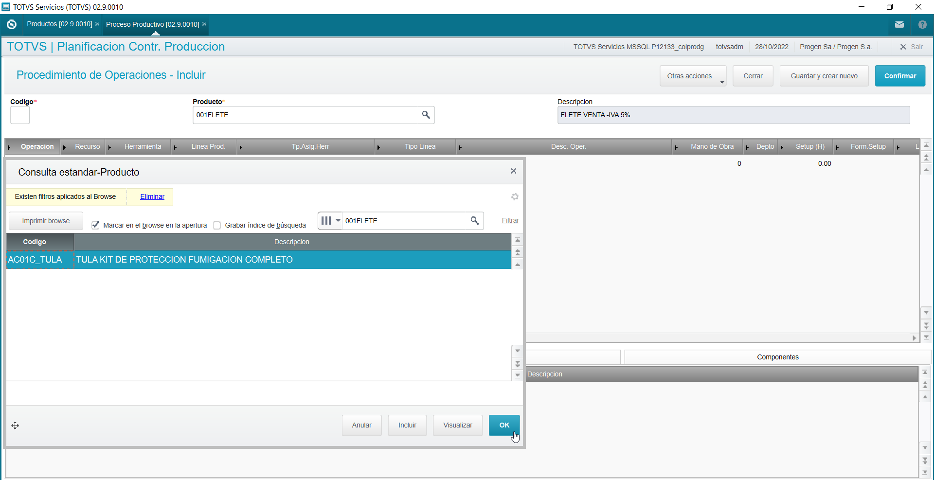The width and height of the screenshot is (934, 480).
Task: Jump to top of product browse list
Action: [x=518, y=240]
